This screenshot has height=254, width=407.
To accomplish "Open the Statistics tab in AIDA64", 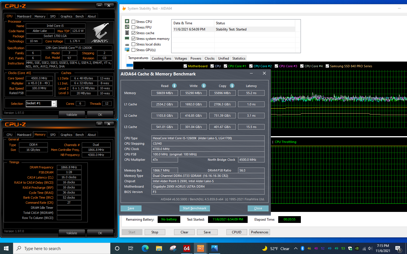I will click(239, 58).
